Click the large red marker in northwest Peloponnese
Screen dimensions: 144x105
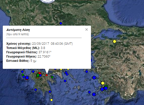(39, 73)
